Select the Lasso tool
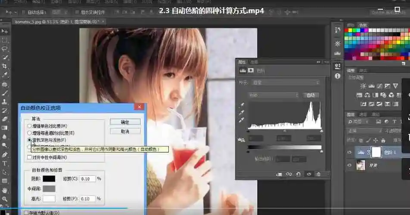 pos(4,49)
